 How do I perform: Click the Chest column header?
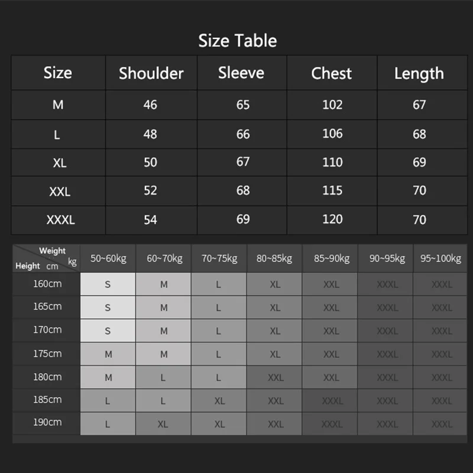pyautogui.click(x=332, y=73)
